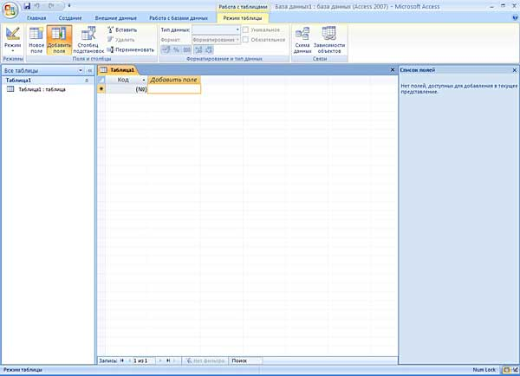
Task: Open the Работа с базами данных tab
Action: coord(179,18)
